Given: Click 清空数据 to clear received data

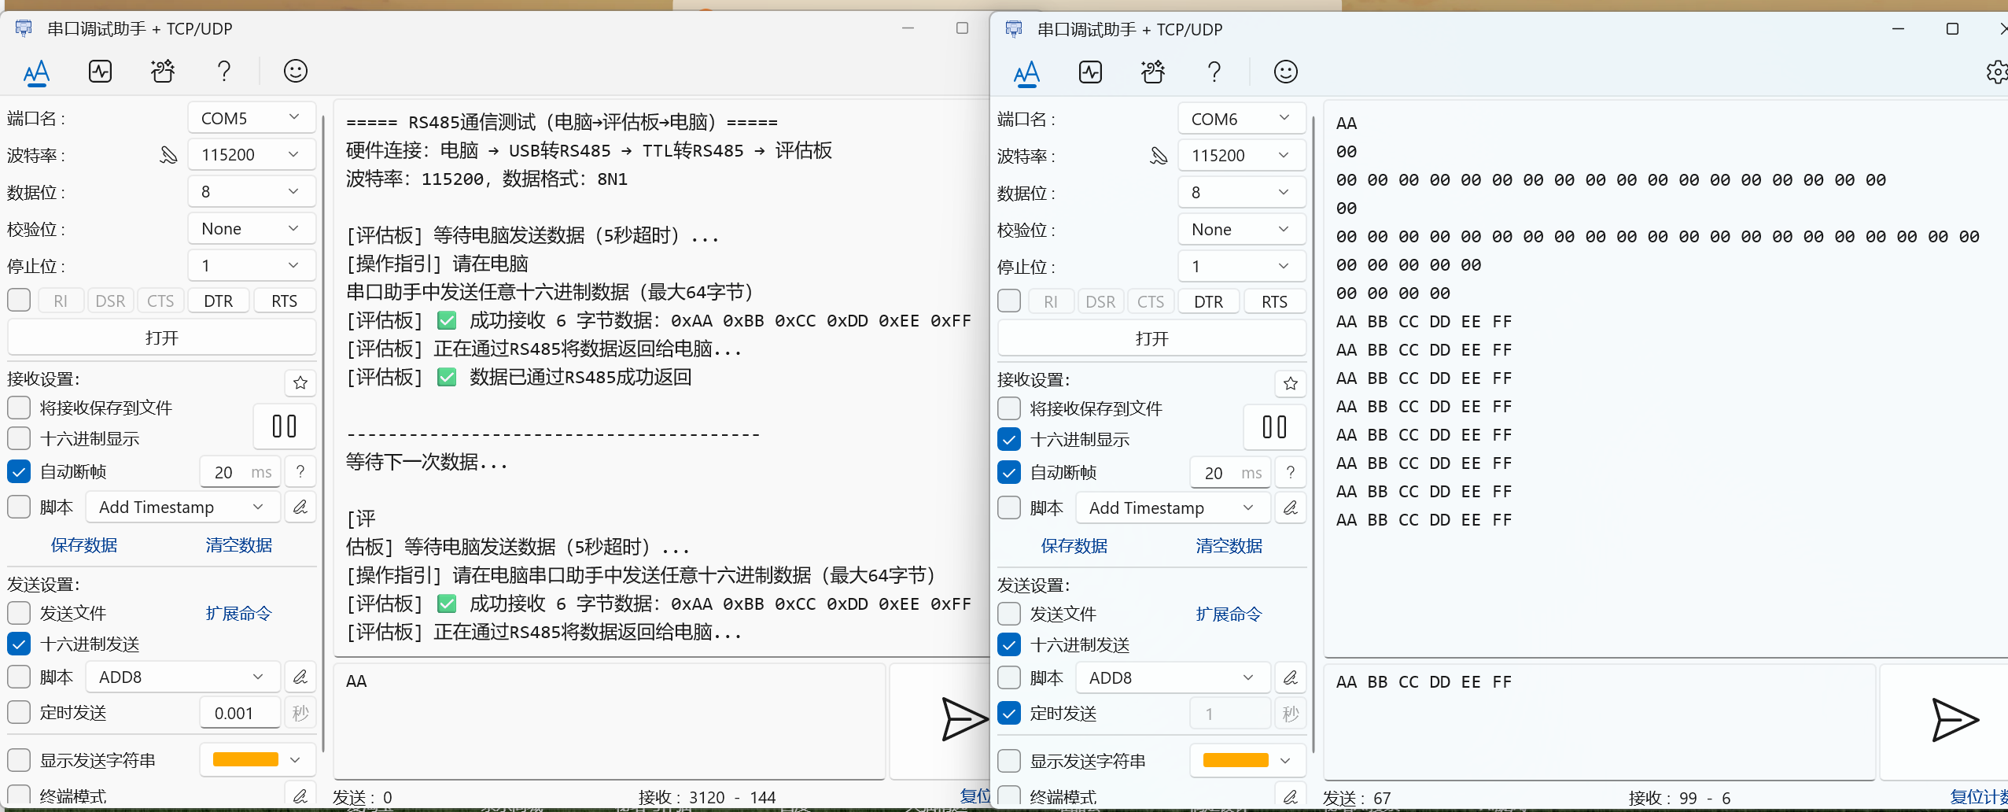Looking at the screenshot, I should coord(238,544).
